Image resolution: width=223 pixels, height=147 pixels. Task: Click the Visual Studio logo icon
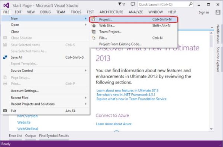point(6,6)
